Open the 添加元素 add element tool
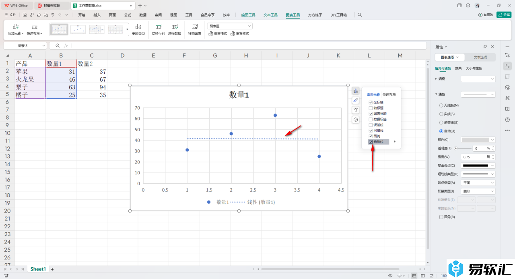This screenshot has height=279, width=515. pyautogui.click(x=16, y=29)
